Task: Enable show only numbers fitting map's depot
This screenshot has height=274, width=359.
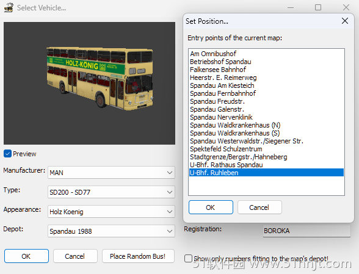Action: pyautogui.click(x=188, y=258)
